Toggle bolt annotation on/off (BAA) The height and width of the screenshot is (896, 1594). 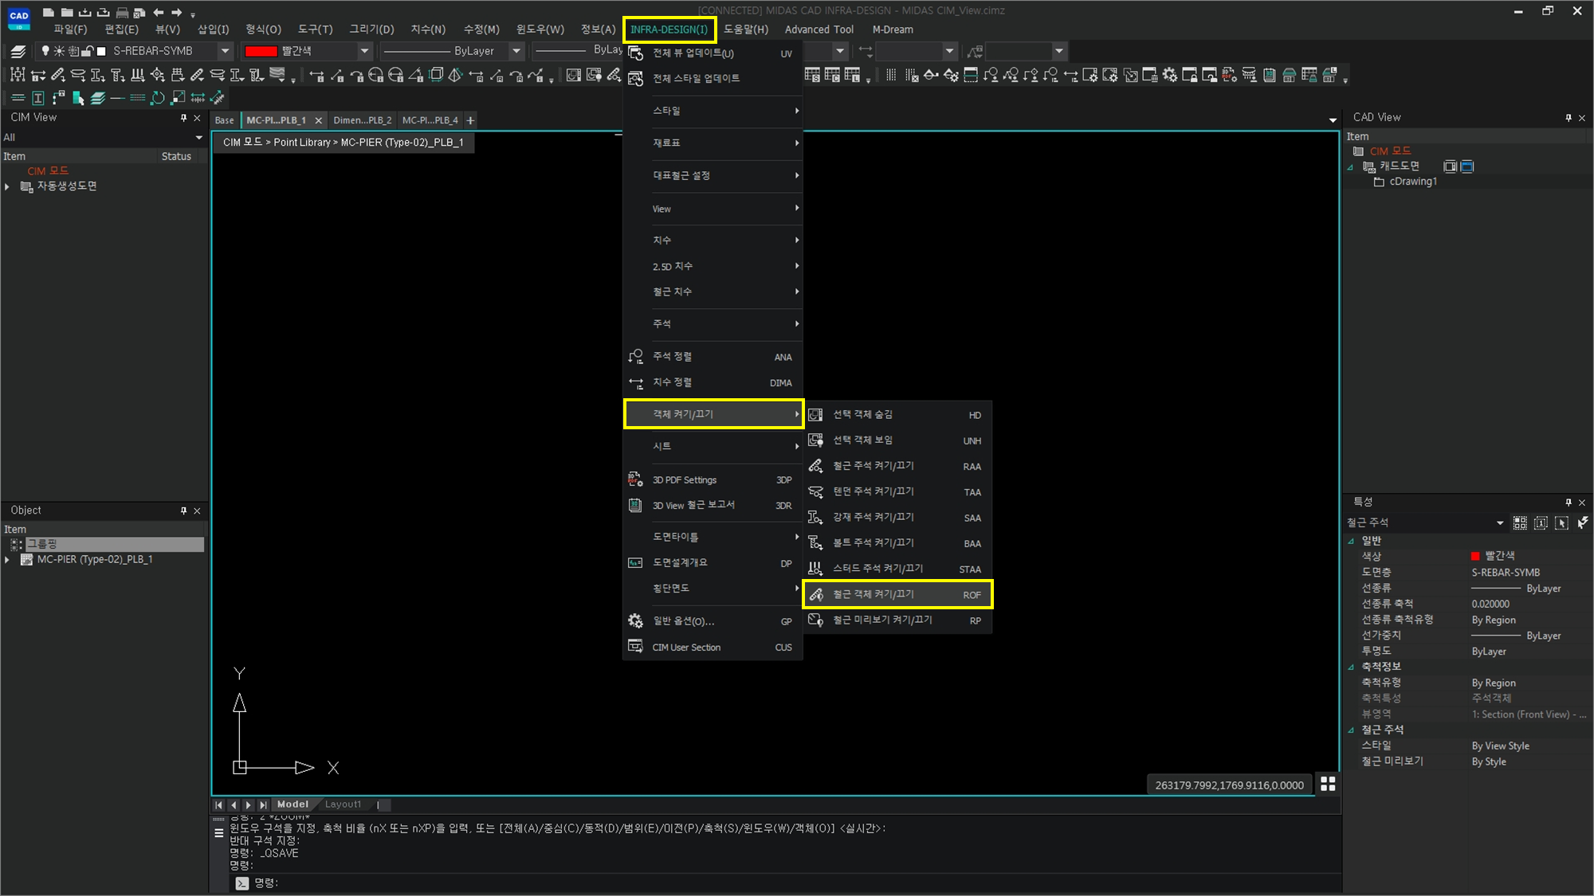897,542
